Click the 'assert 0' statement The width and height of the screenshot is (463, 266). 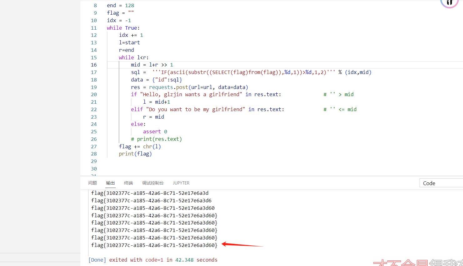(155, 132)
